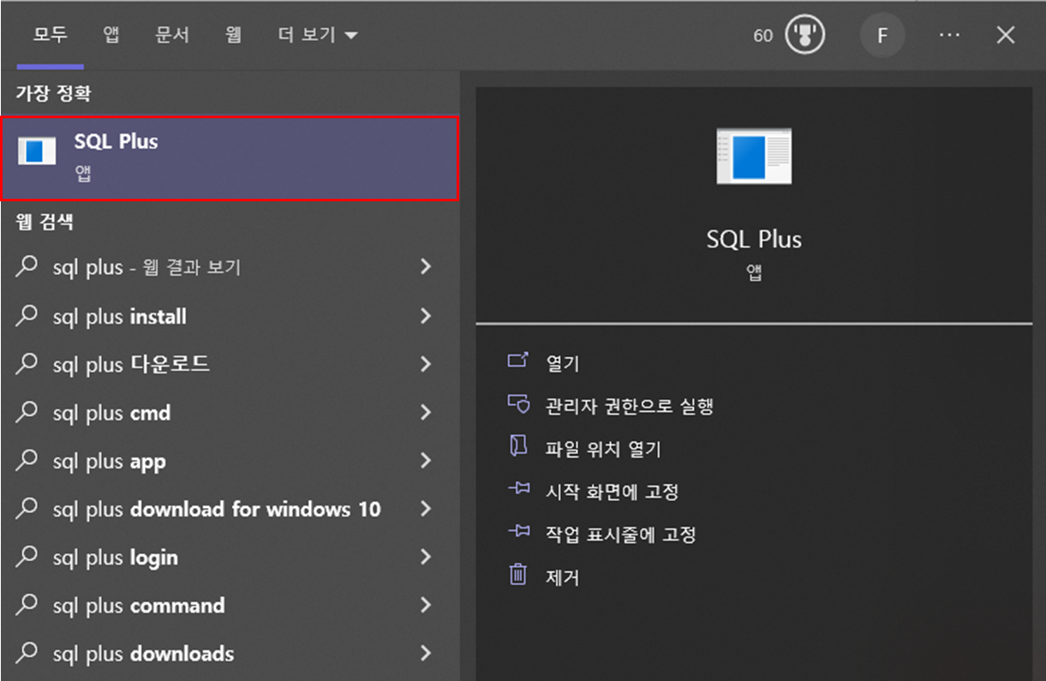The image size is (1046, 681).
Task: Click 열기 to open SQL Plus
Action: click(563, 363)
